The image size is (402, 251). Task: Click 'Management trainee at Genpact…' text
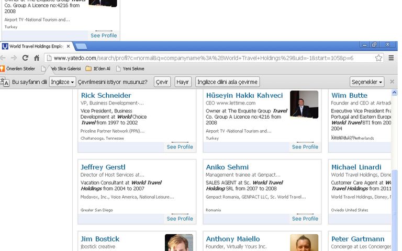click(243, 175)
